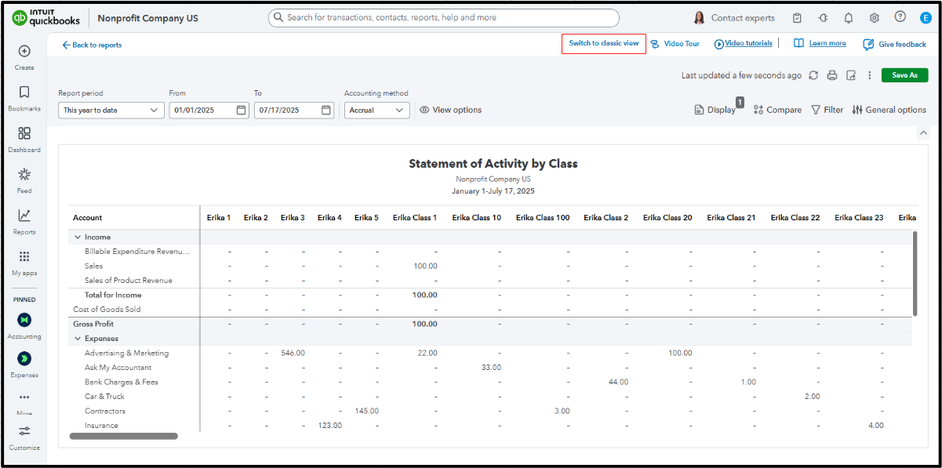Open the notifications bell
The height and width of the screenshot is (468, 942).
(848, 17)
